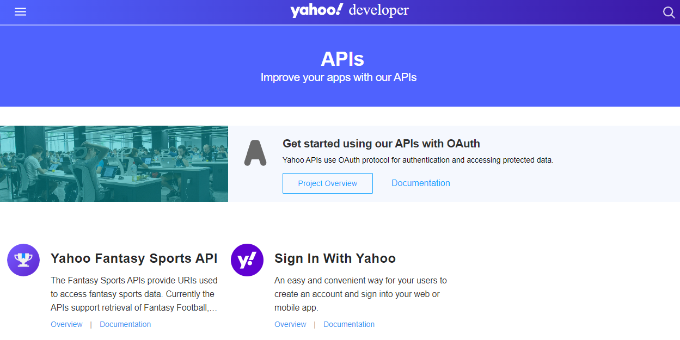The height and width of the screenshot is (340, 680).
Task: Click the developers office photo
Action: 114,164
